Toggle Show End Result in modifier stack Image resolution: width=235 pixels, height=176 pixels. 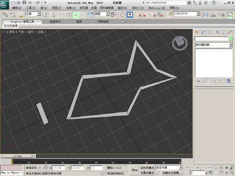click(206, 81)
